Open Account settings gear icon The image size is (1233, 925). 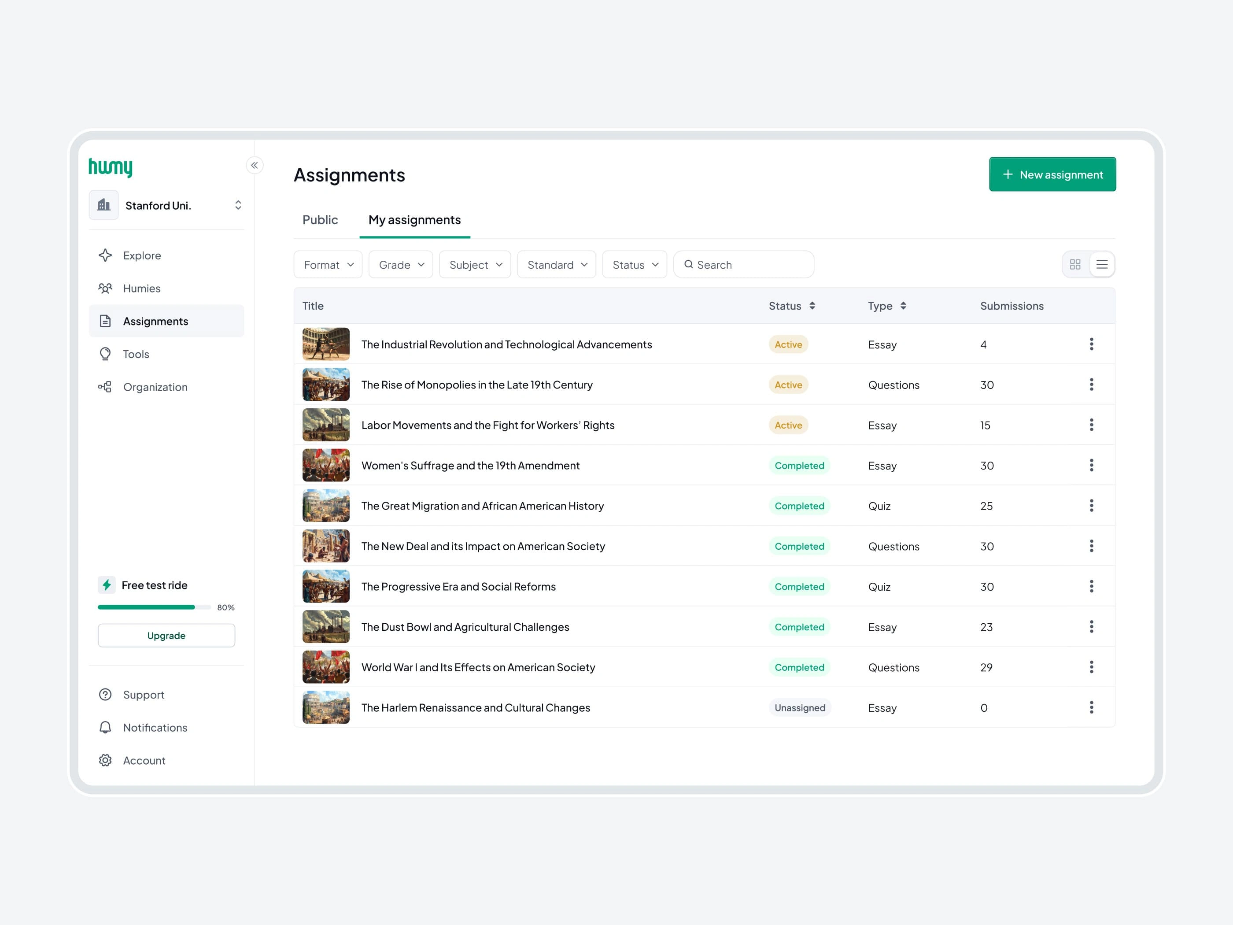pyautogui.click(x=105, y=761)
